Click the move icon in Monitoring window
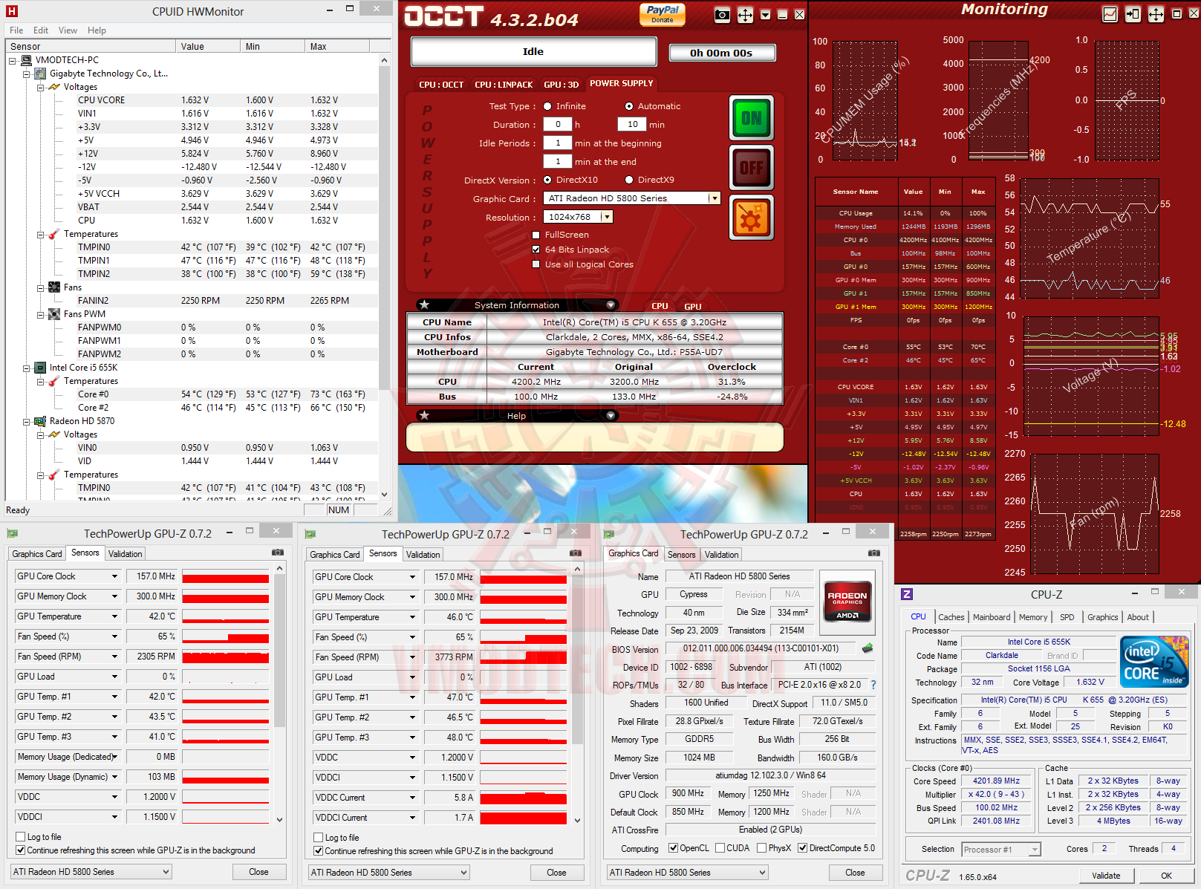Image resolution: width=1201 pixels, height=889 pixels. [1156, 14]
